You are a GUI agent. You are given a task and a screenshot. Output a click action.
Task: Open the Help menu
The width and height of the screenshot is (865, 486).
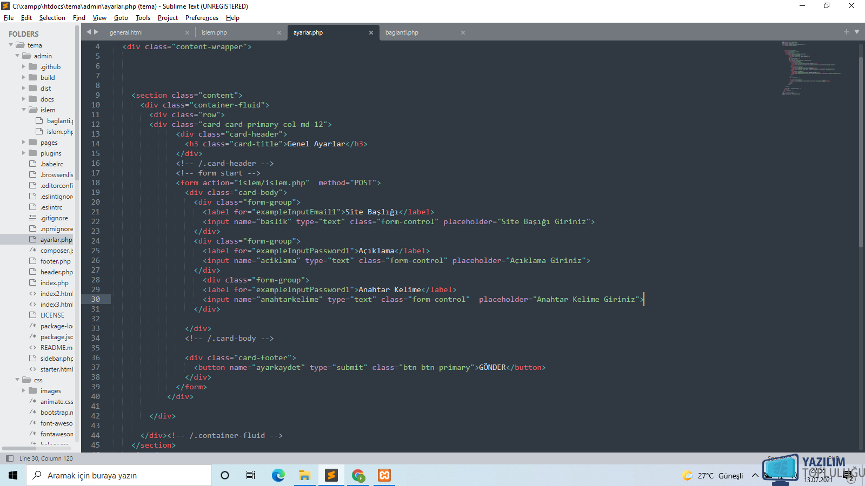[x=232, y=18]
